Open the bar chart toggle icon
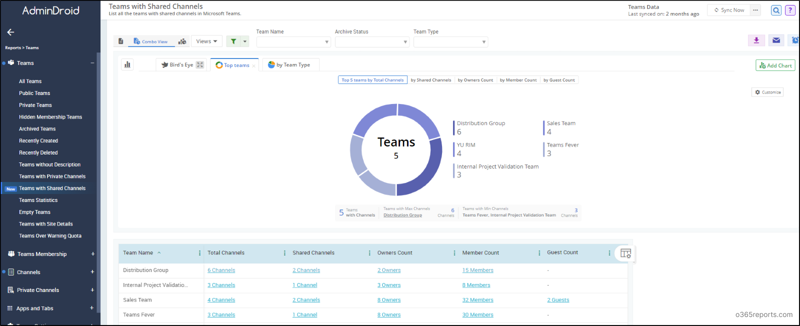800x326 pixels. (x=127, y=64)
